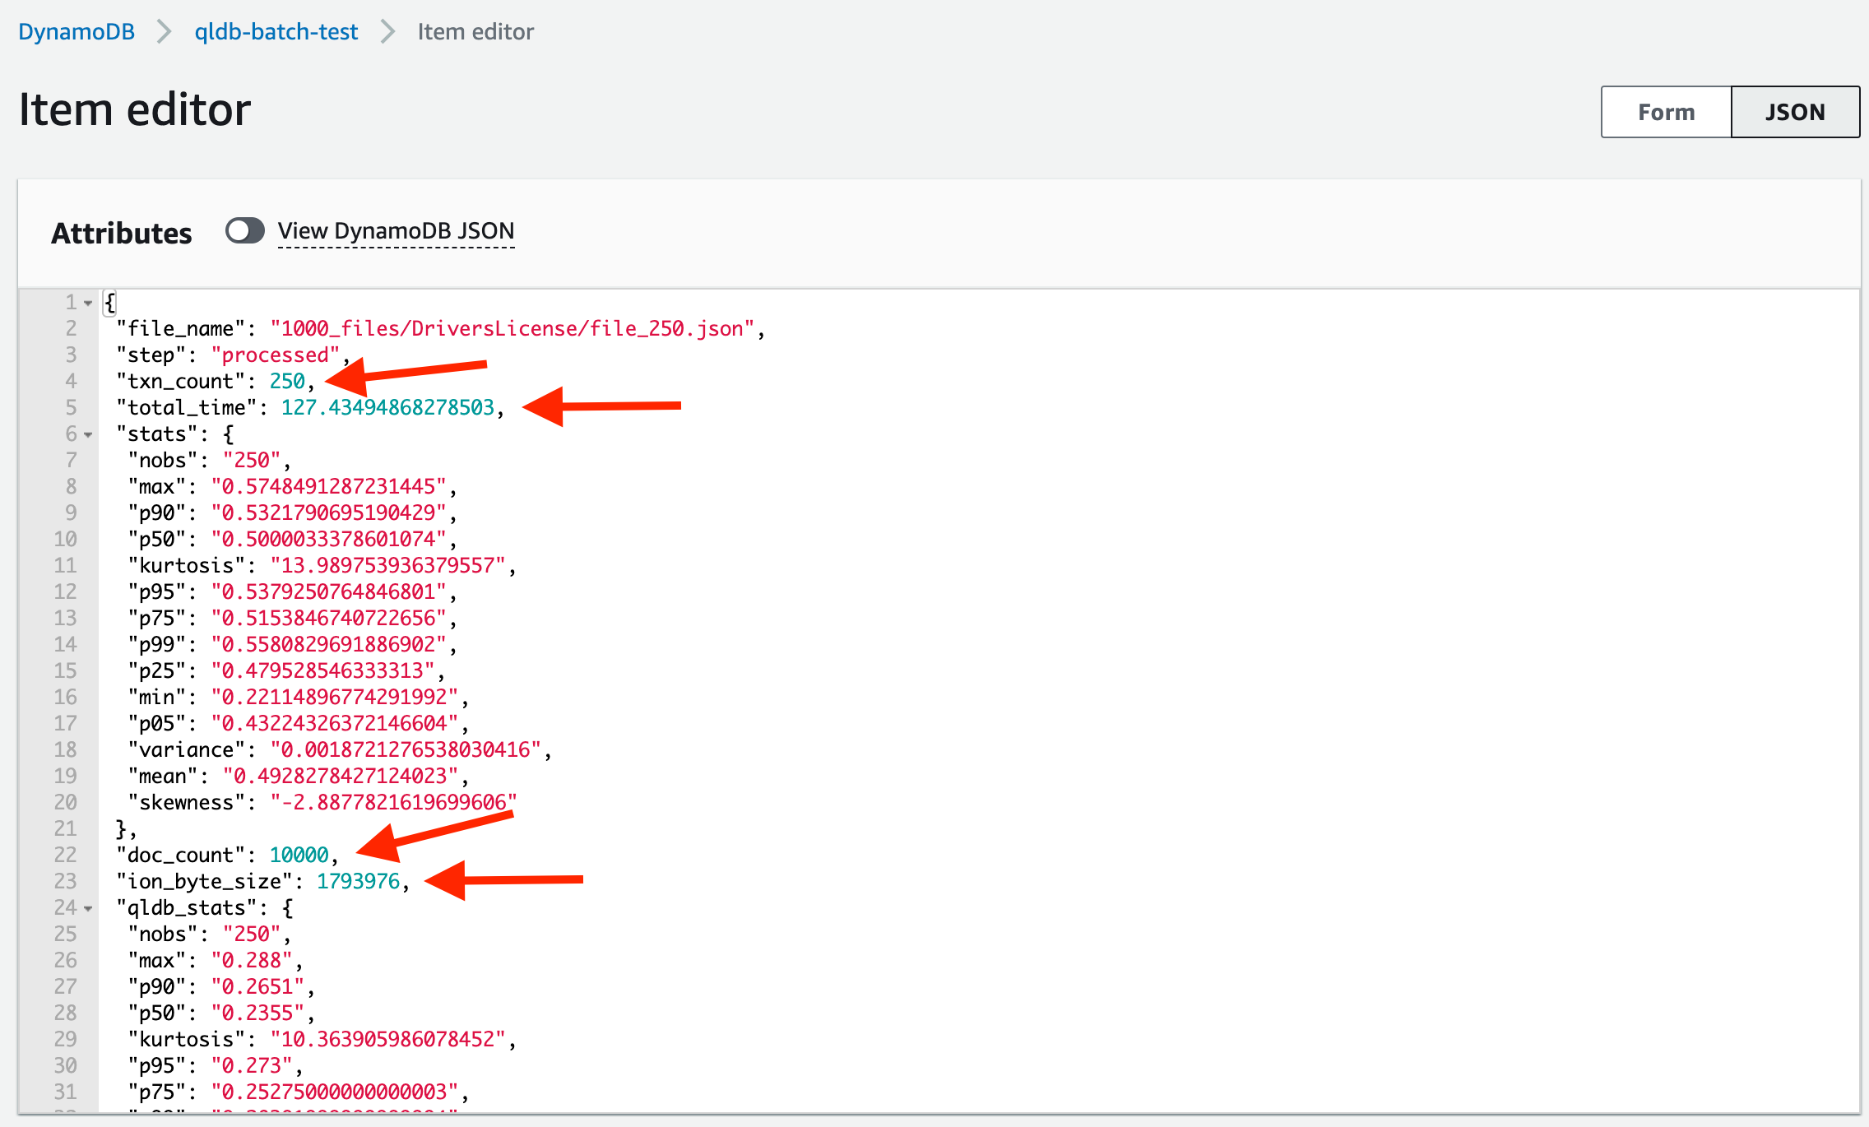Collapse the qldb_stats object on line 24

(x=88, y=908)
